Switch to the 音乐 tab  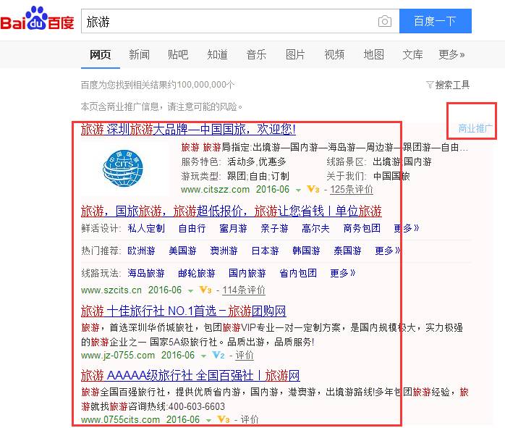point(256,54)
